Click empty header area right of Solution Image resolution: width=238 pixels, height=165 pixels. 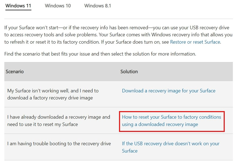185,72
